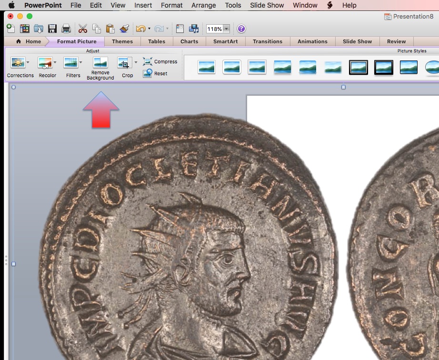This screenshot has width=439, height=360.
Task: Select the Crop tool icon
Action: pos(124,63)
